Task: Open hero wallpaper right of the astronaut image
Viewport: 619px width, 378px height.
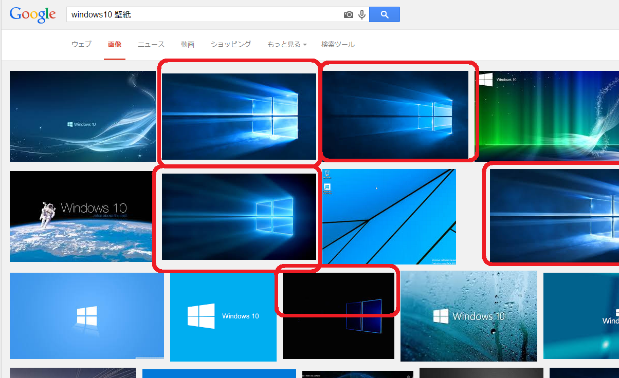Action: click(x=239, y=217)
